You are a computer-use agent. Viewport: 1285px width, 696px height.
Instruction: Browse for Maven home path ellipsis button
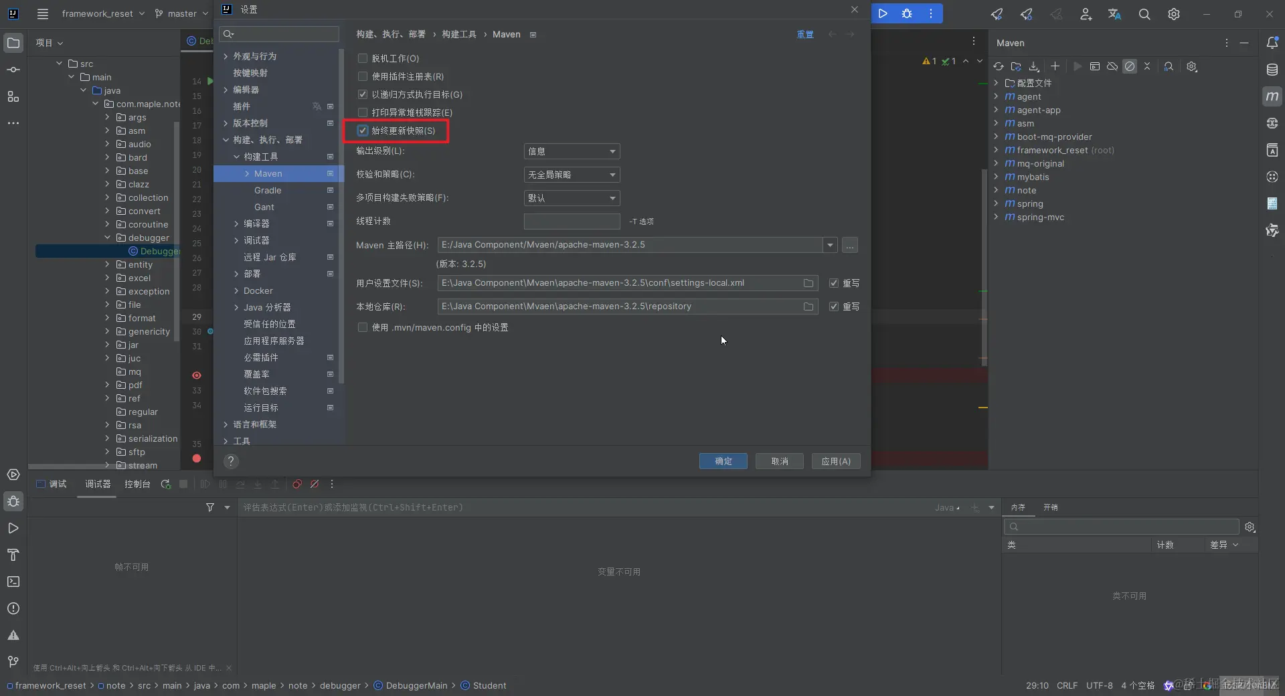point(850,245)
